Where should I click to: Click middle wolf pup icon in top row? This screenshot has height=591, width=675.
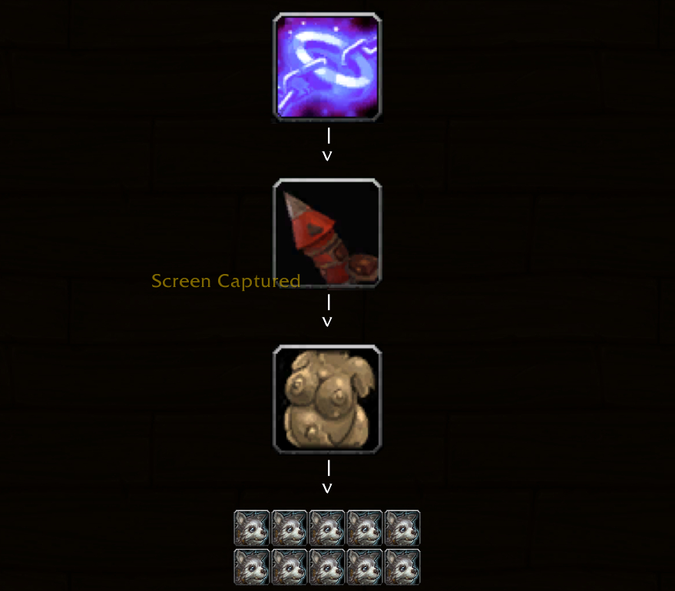(x=327, y=528)
